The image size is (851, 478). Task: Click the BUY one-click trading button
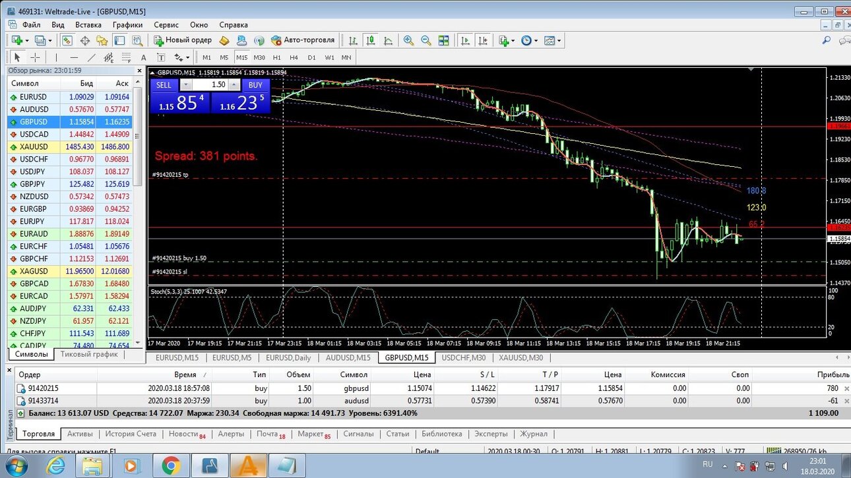pos(255,84)
